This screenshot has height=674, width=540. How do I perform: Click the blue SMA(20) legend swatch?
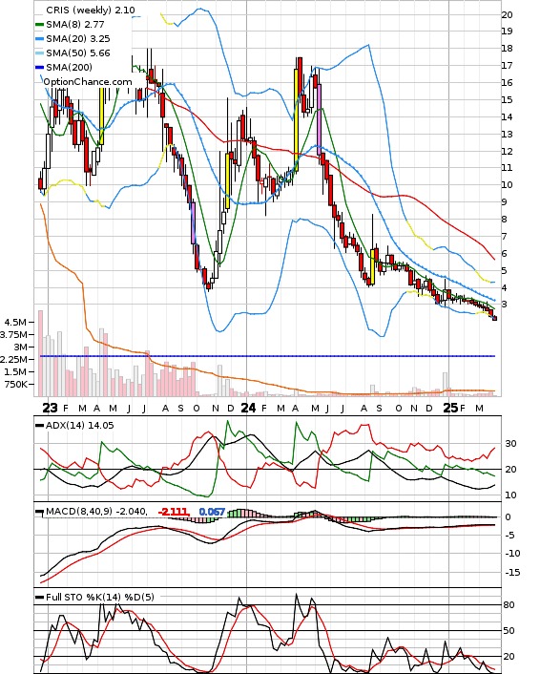coord(39,39)
